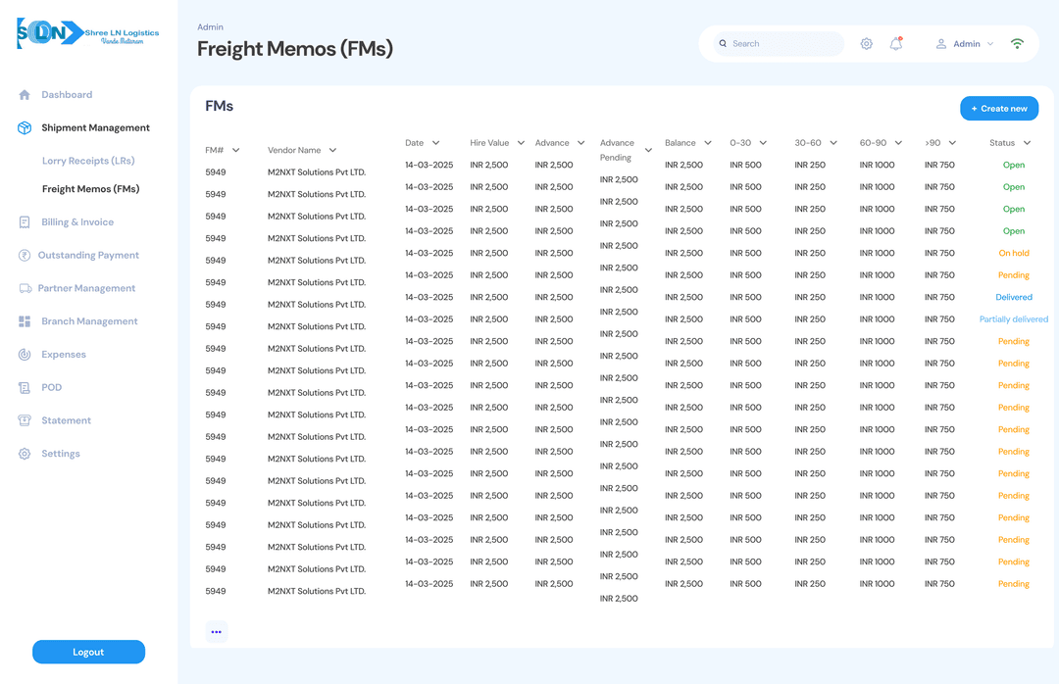Click the Billing & Invoice icon

(x=25, y=222)
